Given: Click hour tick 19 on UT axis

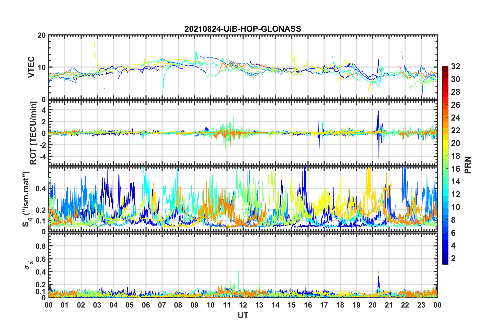Looking at the screenshot, I should tap(356, 305).
